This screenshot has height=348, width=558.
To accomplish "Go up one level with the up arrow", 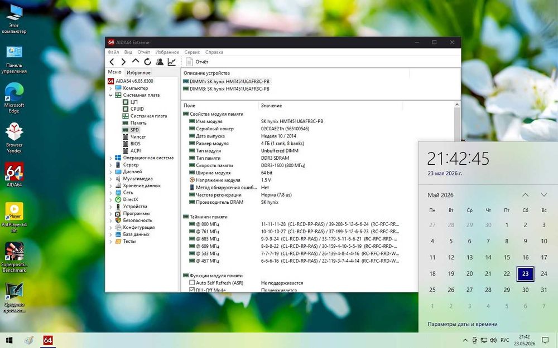I will 136,61.
